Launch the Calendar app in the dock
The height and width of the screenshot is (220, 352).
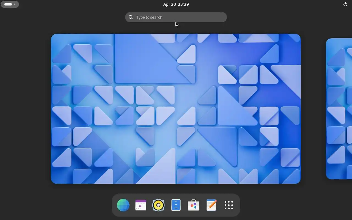coord(141,205)
